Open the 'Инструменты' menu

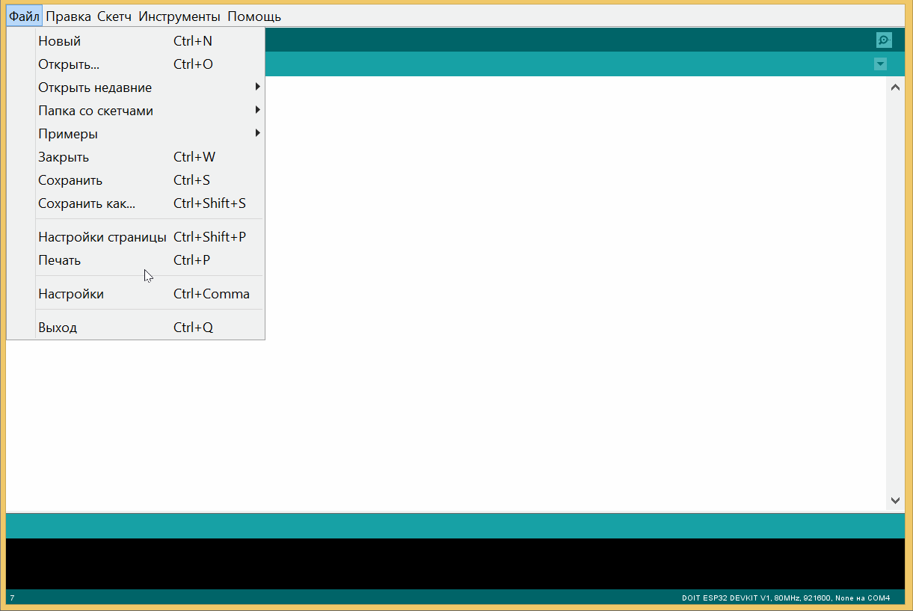point(179,16)
